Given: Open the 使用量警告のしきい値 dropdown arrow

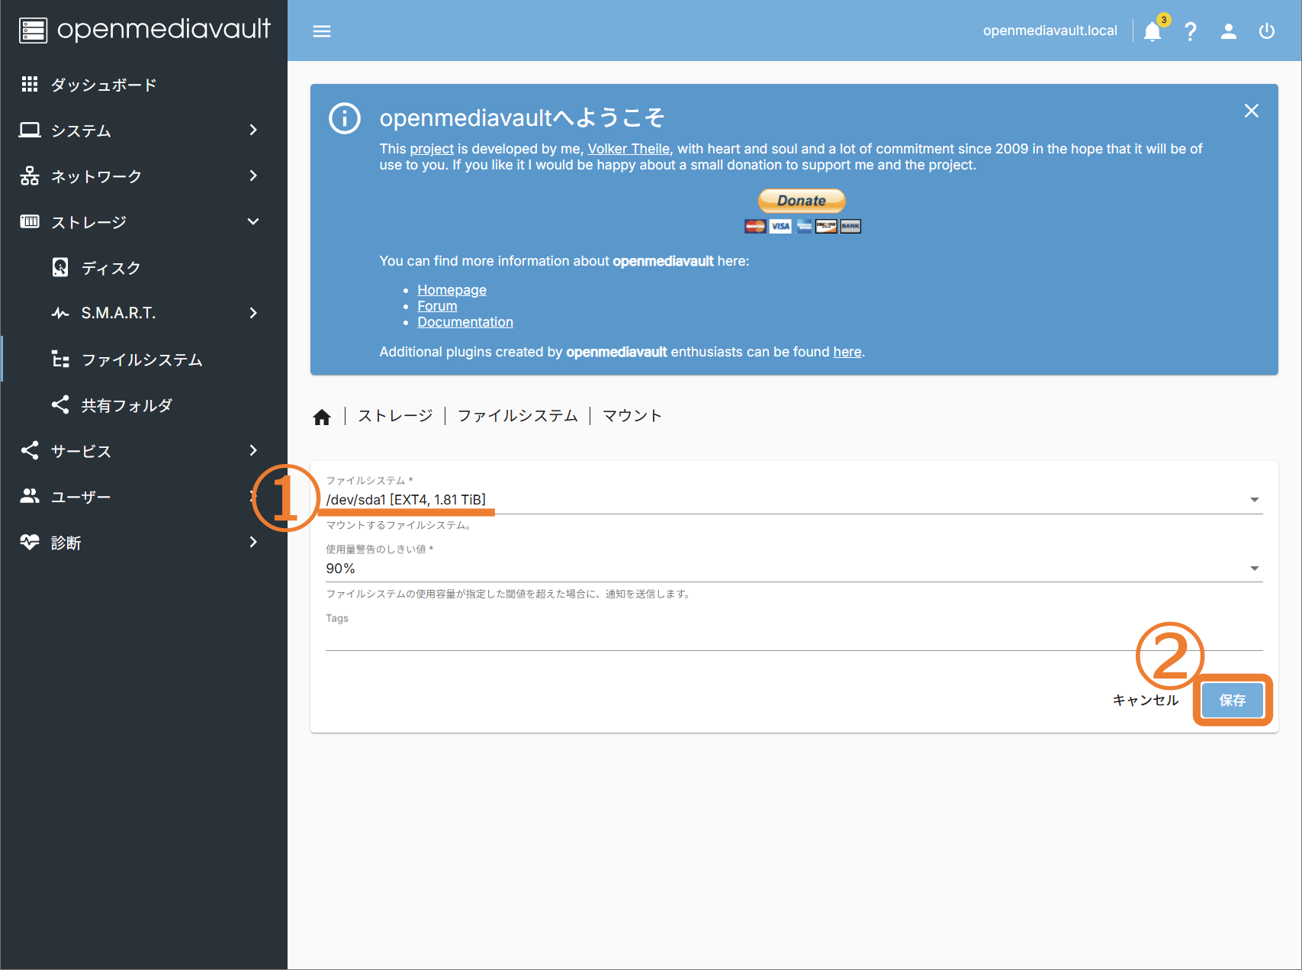Looking at the screenshot, I should pyautogui.click(x=1254, y=569).
